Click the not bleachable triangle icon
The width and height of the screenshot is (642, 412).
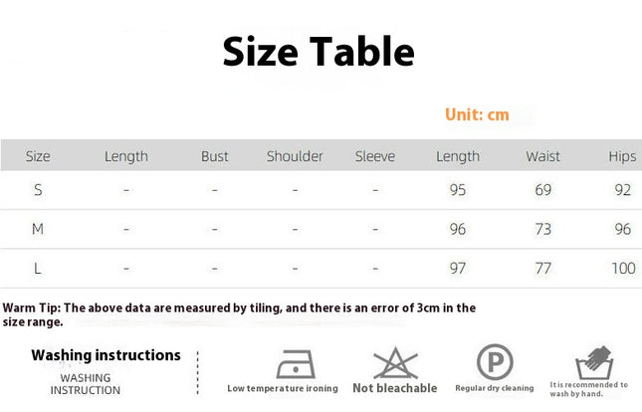tap(395, 363)
